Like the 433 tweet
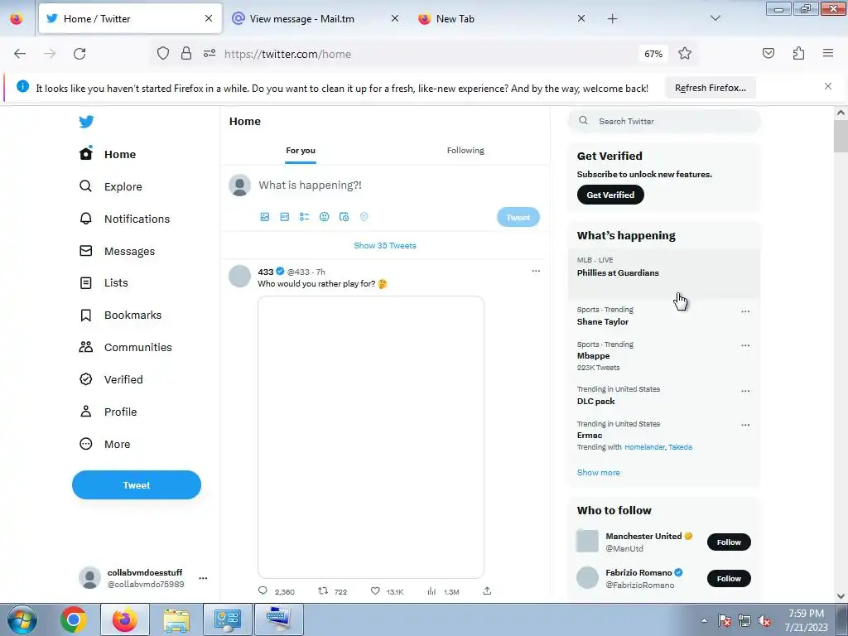 click(375, 590)
